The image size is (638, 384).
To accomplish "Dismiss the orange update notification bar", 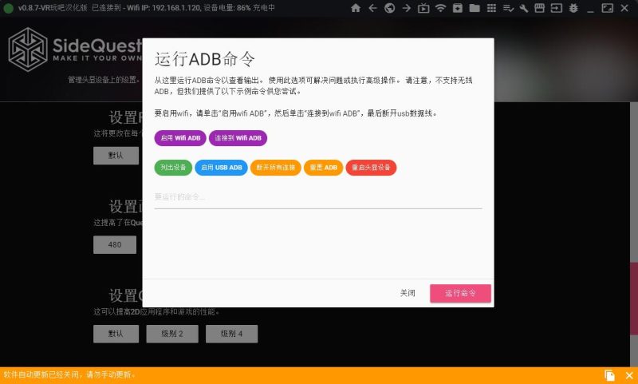I will pyautogui.click(x=628, y=375).
